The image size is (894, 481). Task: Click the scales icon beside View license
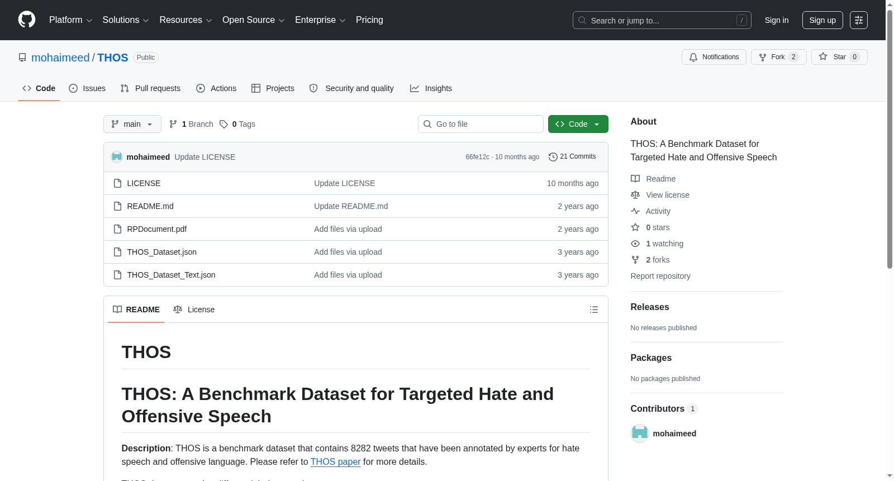tap(635, 195)
